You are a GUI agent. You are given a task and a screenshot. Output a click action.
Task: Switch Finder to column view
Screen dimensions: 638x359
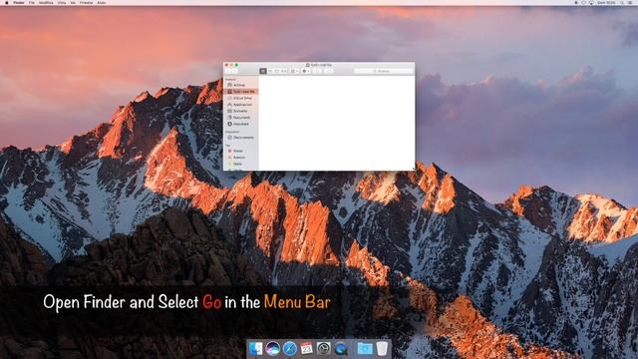point(277,71)
